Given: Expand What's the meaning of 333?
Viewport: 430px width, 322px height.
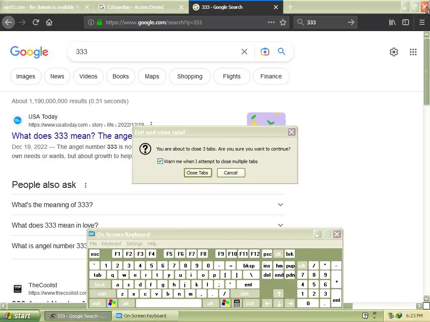Looking at the screenshot, I should point(148,205).
